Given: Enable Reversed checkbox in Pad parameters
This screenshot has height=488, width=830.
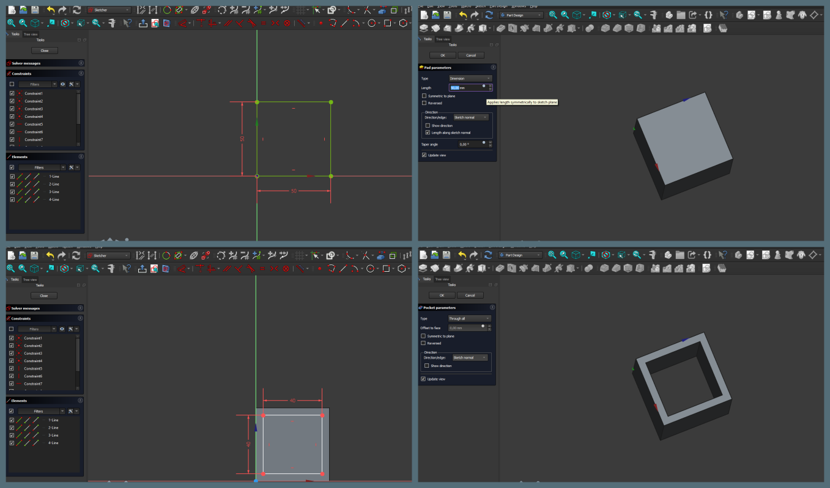Looking at the screenshot, I should pyautogui.click(x=424, y=103).
